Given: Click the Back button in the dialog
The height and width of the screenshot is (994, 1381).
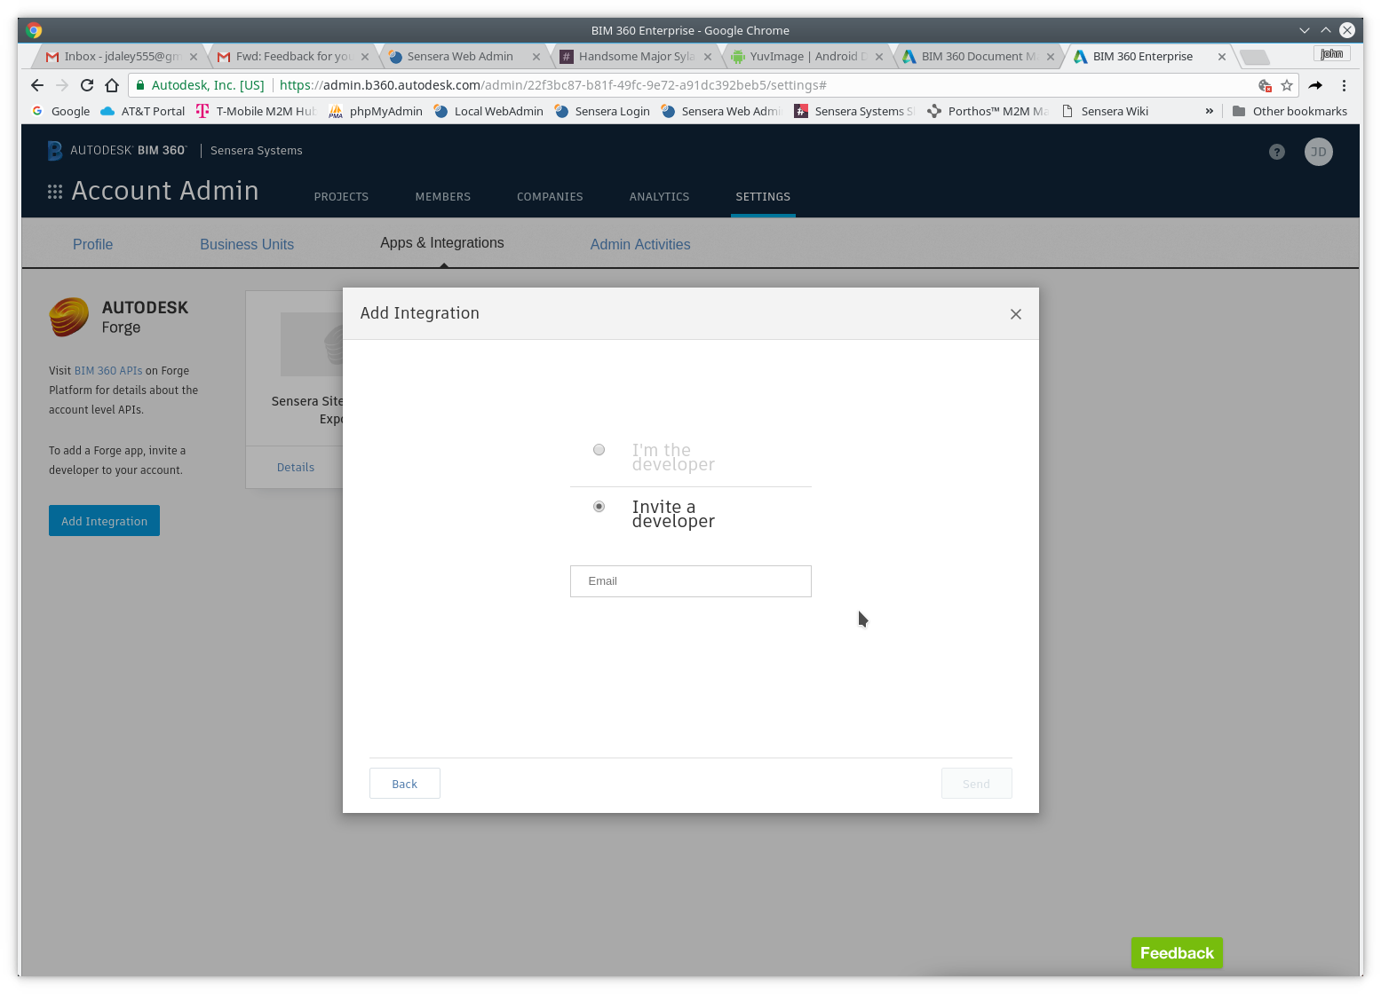Looking at the screenshot, I should point(404,784).
